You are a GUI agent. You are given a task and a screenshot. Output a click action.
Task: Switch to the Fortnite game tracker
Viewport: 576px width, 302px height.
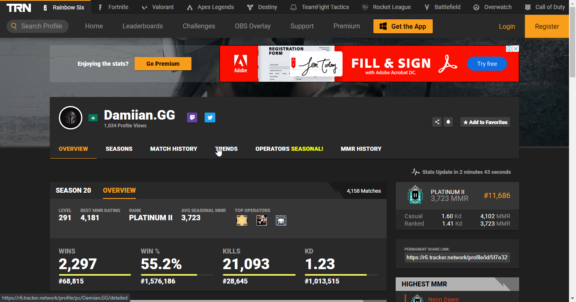113,7
